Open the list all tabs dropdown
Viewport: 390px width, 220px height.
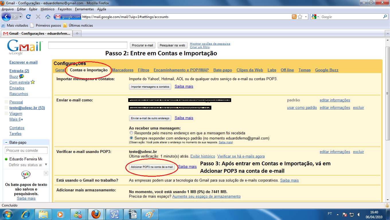tap(387, 34)
